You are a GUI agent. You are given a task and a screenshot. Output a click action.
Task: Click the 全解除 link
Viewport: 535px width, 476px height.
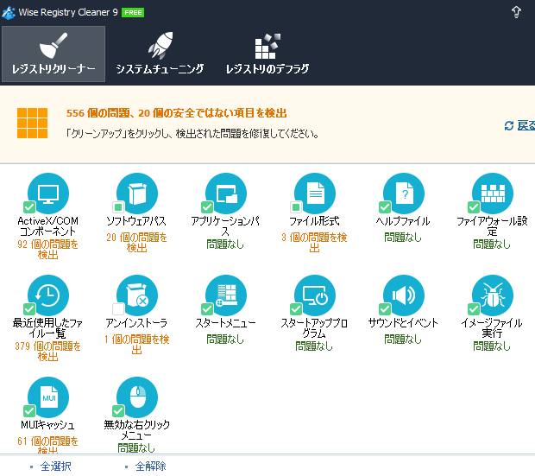point(150,466)
